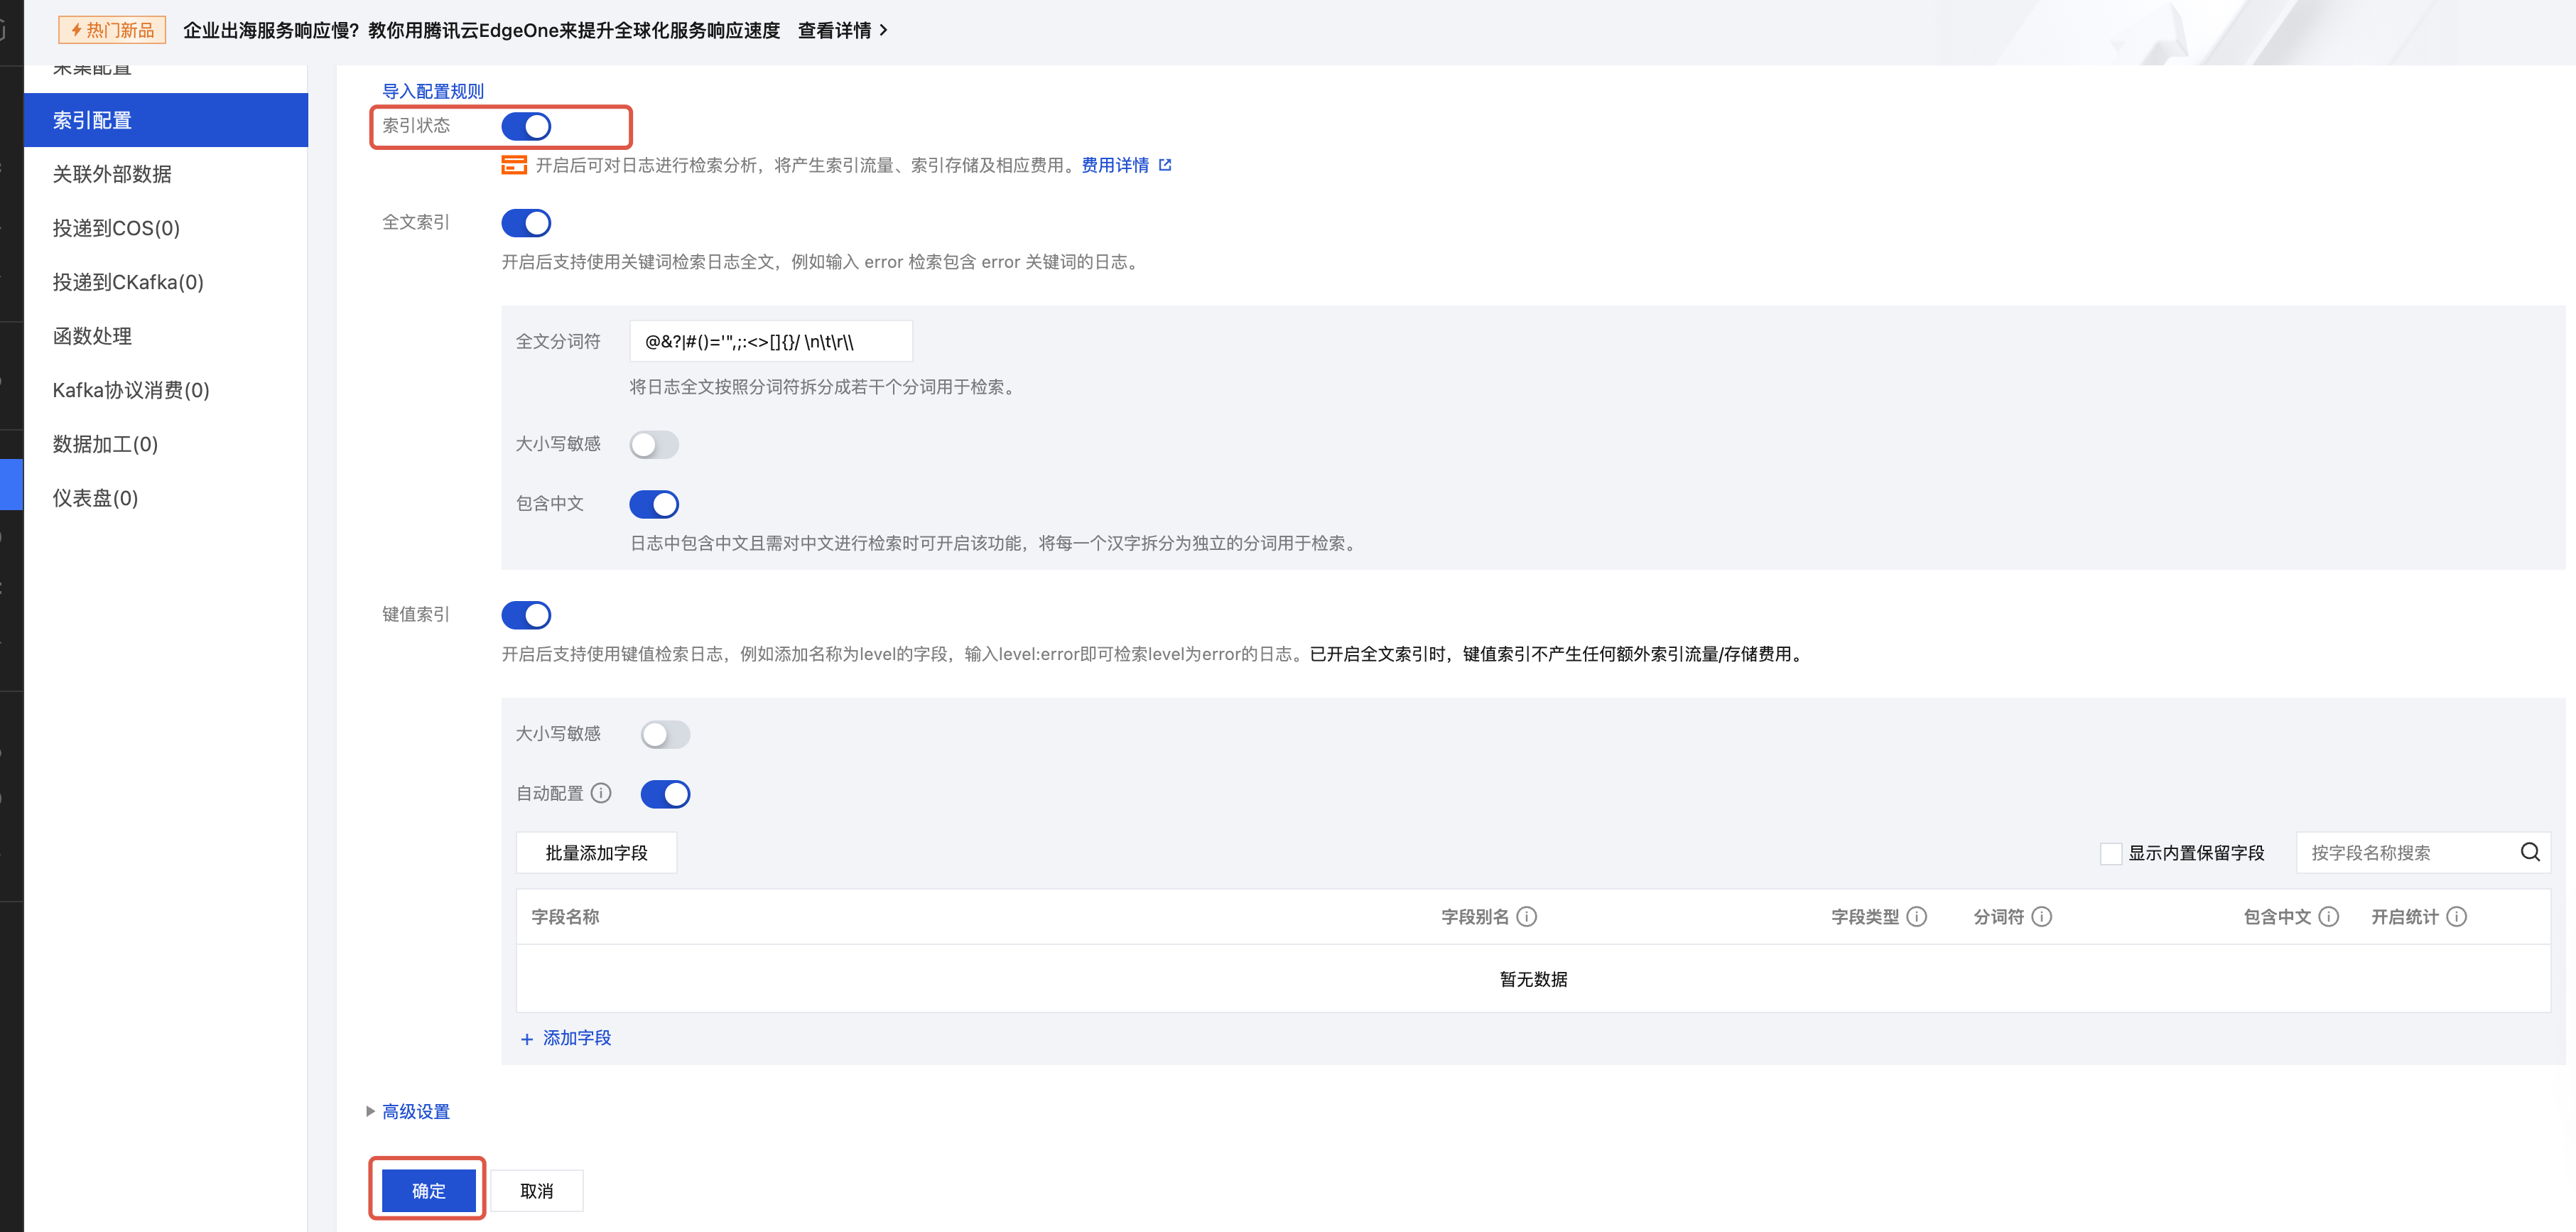Click the info icon beside 包含中文 column
Viewport: 2576px width, 1232px height.
click(2328, 916)
